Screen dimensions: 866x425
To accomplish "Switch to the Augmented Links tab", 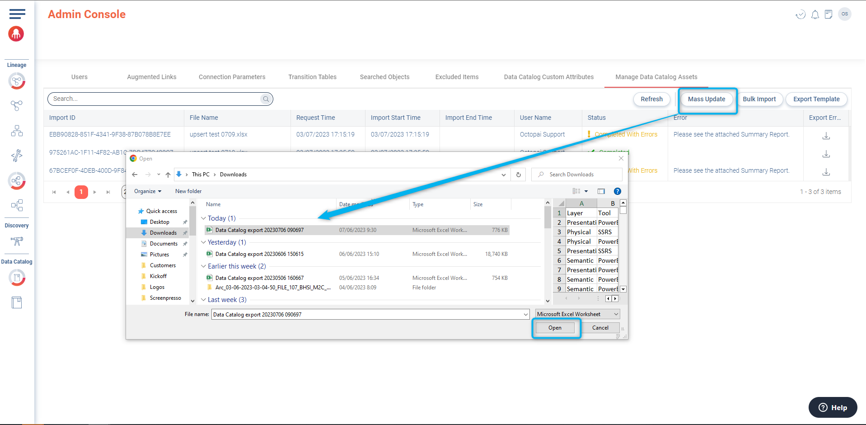I will click(151, 77).
